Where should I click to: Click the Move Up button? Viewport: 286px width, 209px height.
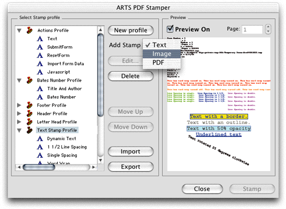click(x=131, y=111)
